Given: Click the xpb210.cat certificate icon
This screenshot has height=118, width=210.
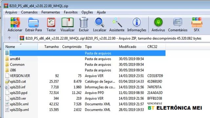Looking at the screenshot, I should pyautogui.click(x=7, y=81).
